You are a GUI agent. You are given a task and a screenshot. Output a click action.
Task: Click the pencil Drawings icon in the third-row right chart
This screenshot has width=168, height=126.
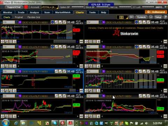pyautogui.click(x=145, y=71)
